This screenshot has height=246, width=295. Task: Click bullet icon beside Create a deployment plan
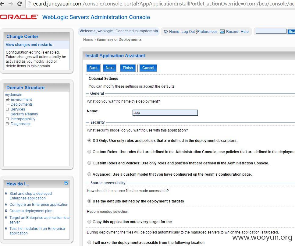coord(6,211)
